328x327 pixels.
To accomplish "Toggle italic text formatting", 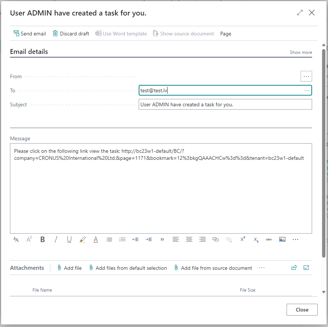I will 56,240.
